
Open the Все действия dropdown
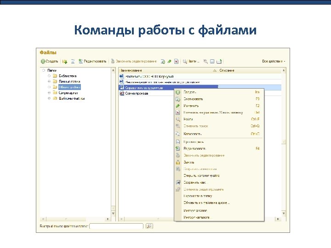pos(274,62)
